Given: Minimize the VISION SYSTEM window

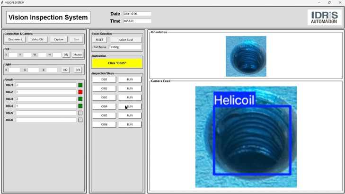Looking at the screenshot, I should click(x=319, y=3).
